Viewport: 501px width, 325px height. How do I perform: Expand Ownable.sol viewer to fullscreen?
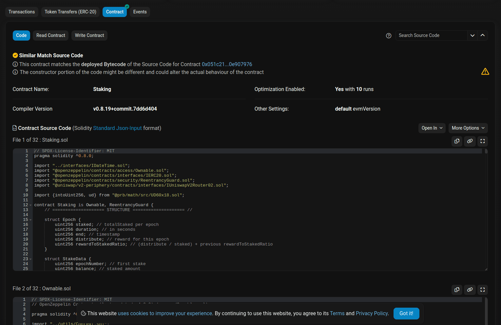(482, 290)
